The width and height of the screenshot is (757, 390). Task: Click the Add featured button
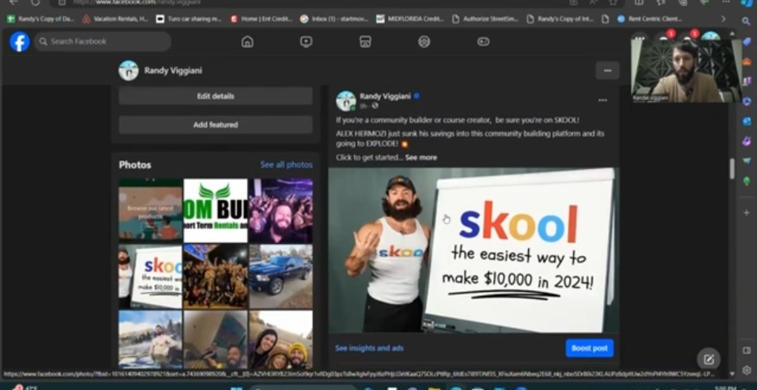coord(216,124)
